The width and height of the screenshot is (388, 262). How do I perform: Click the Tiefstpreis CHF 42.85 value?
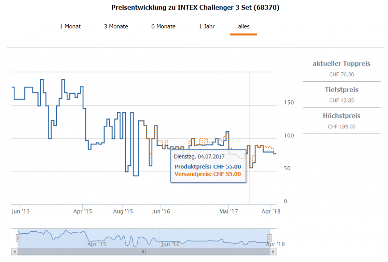pos(341,101)
